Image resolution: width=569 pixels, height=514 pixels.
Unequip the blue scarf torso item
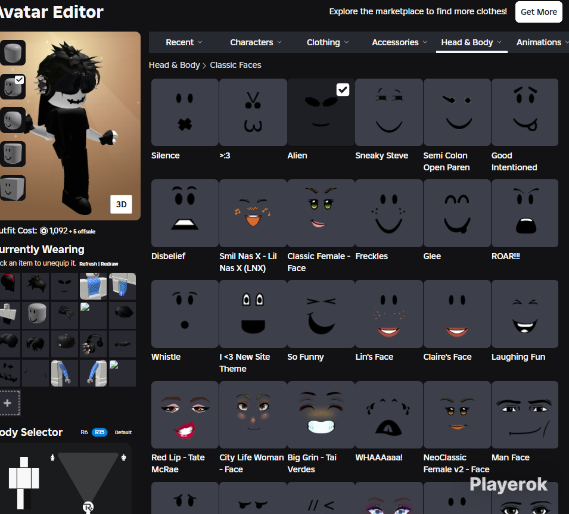(x=94, y=286)
